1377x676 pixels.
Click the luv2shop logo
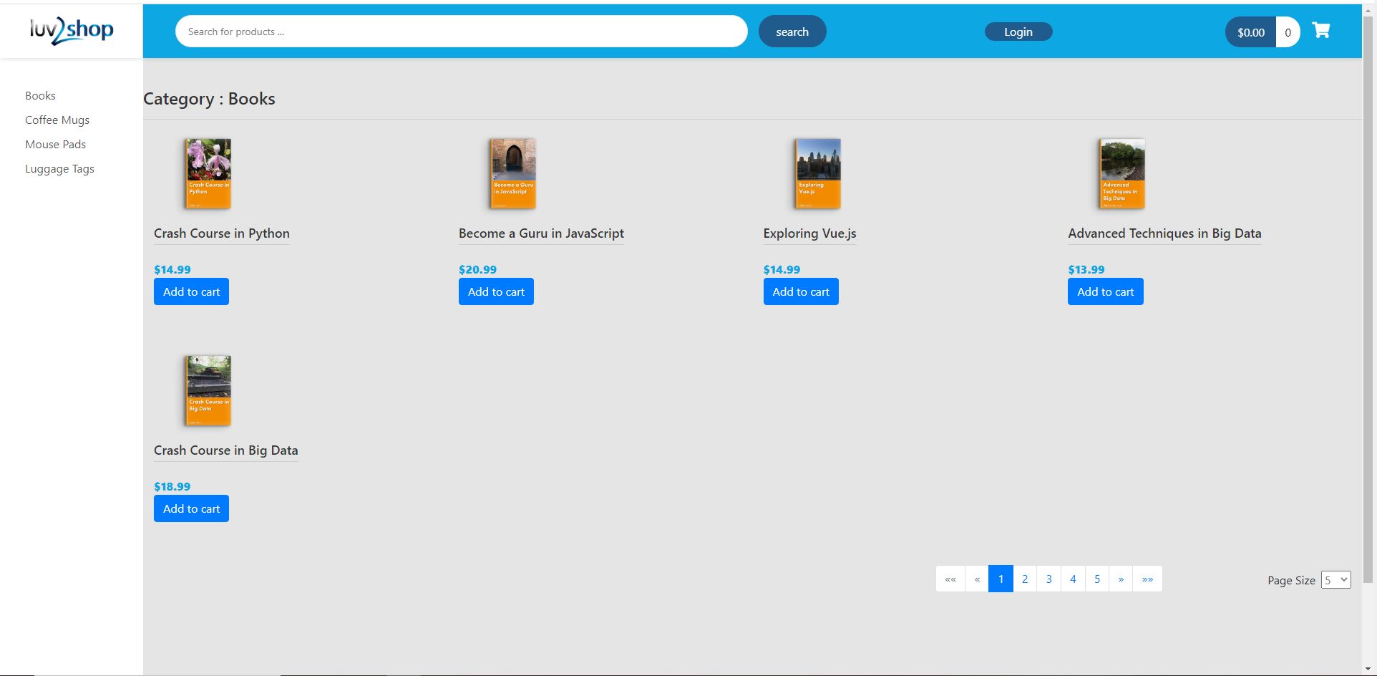72,30
